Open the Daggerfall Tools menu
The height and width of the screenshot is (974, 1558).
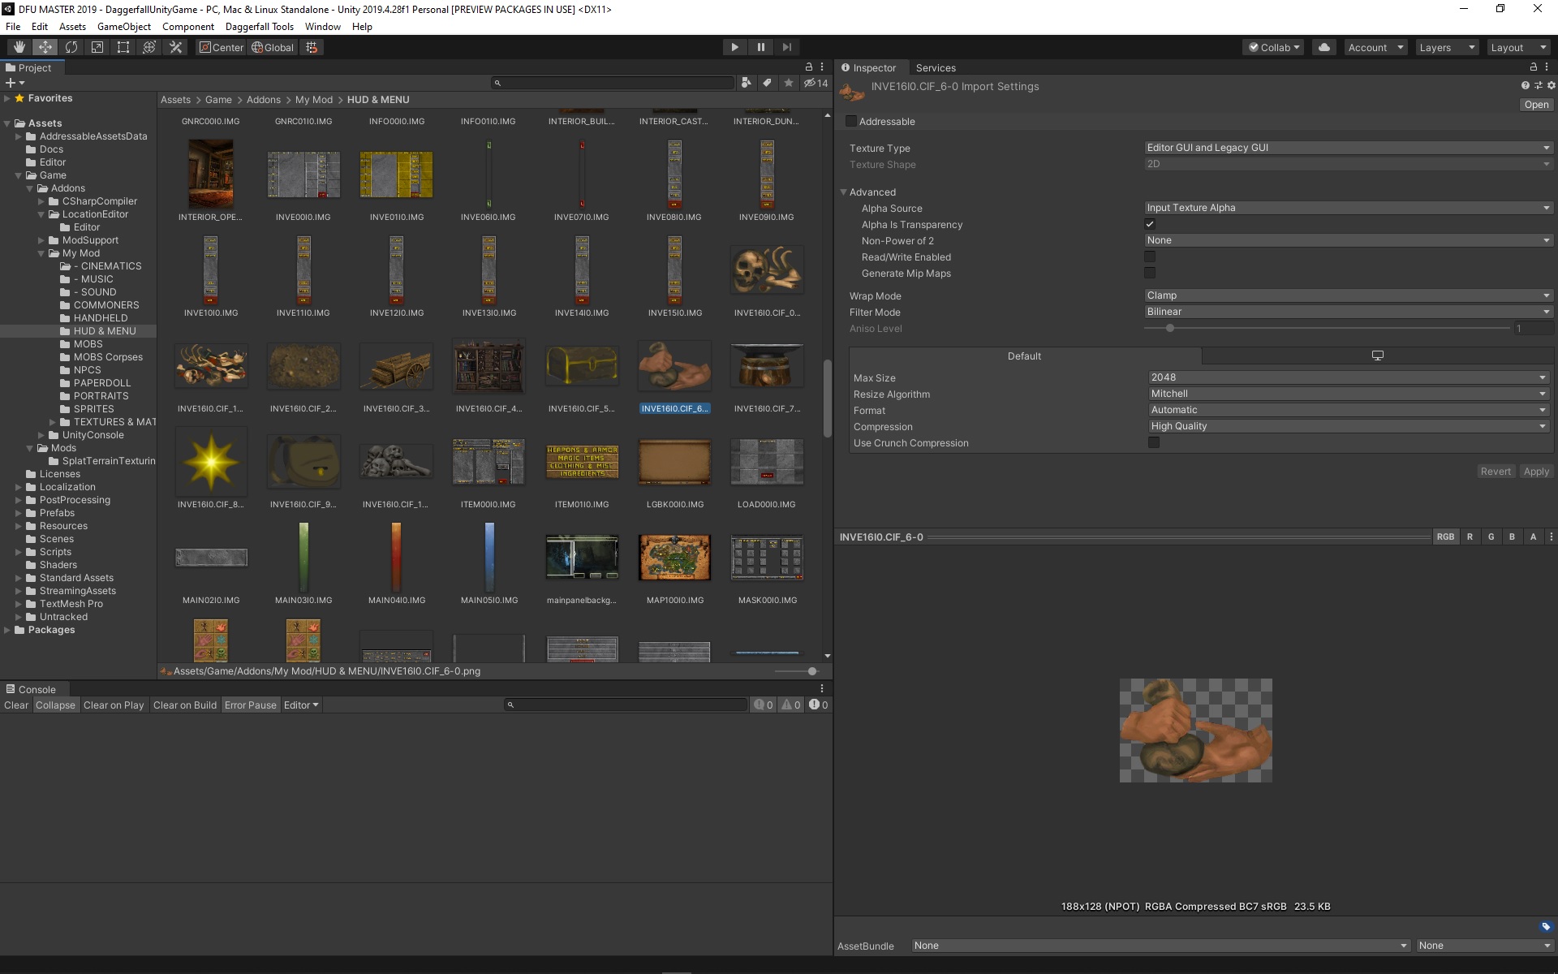(260, 27)
